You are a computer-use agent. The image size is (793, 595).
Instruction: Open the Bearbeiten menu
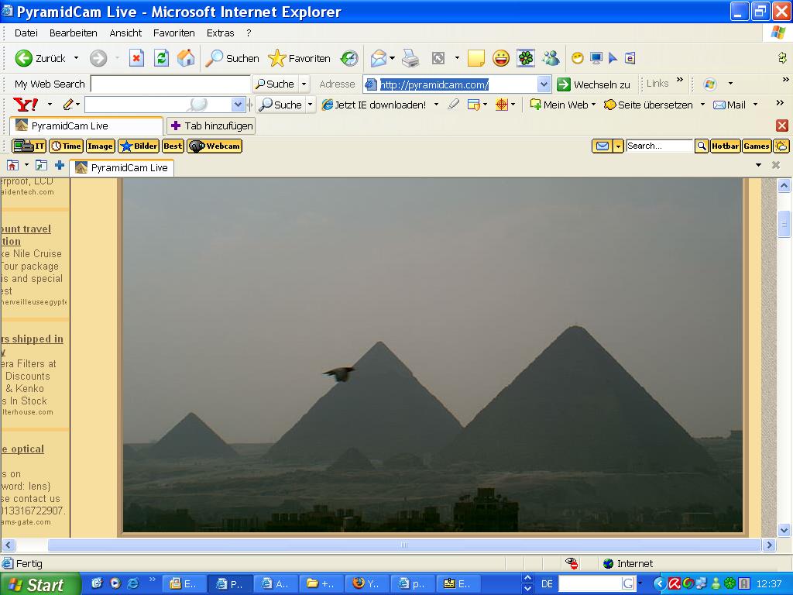coord(74,33)
